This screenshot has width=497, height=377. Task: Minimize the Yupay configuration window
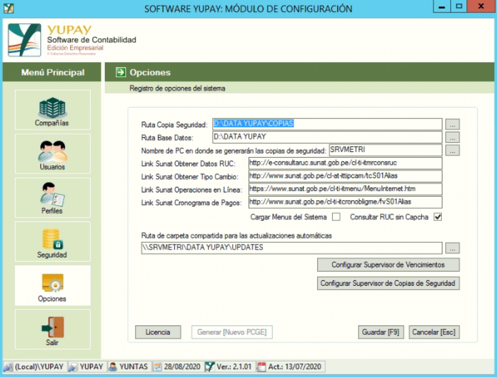tap(442, 6)
